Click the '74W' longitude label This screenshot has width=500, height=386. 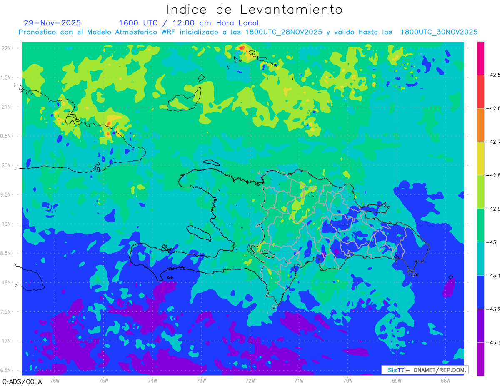(152, 380)
